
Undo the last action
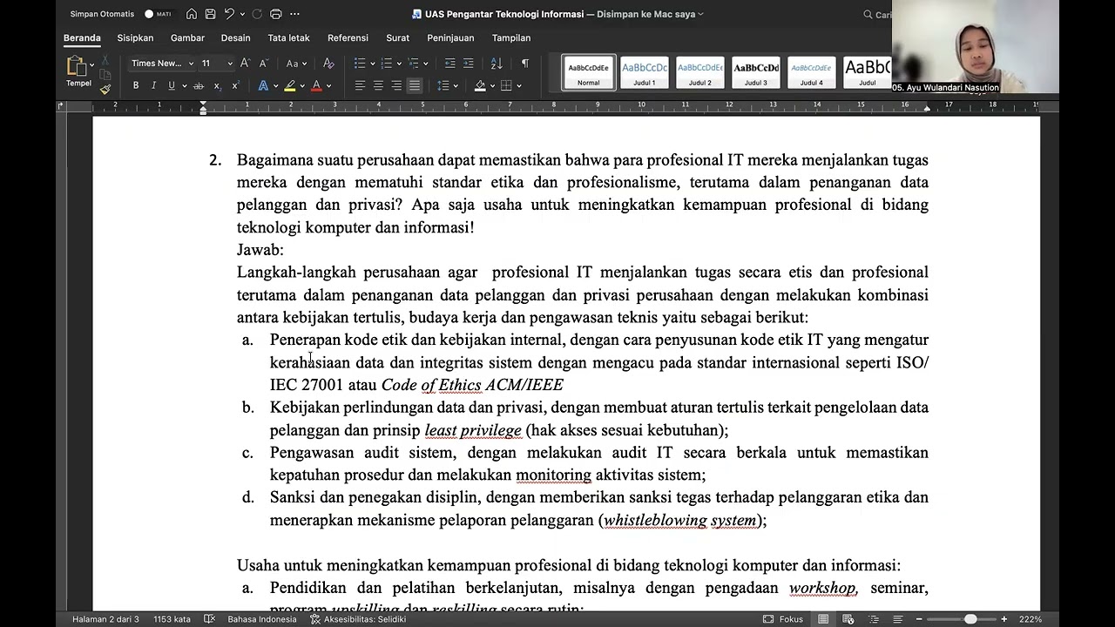229,14
